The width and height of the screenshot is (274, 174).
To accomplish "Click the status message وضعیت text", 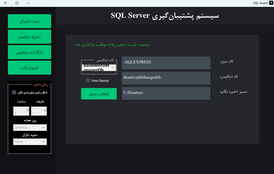I will 112,45.
